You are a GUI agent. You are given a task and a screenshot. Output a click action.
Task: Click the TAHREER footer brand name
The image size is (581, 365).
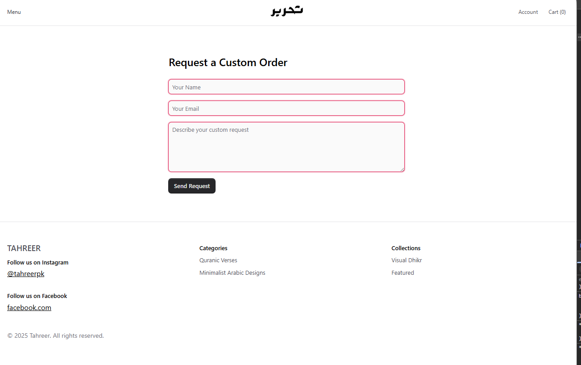tap(24, 248)
